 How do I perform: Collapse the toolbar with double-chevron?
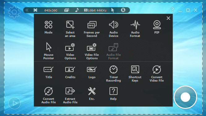[27, 10]
